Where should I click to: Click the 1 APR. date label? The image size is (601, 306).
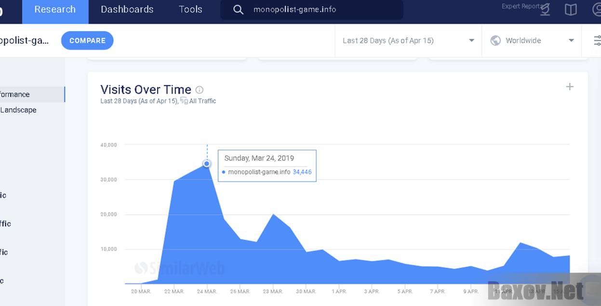click(339, 292)
